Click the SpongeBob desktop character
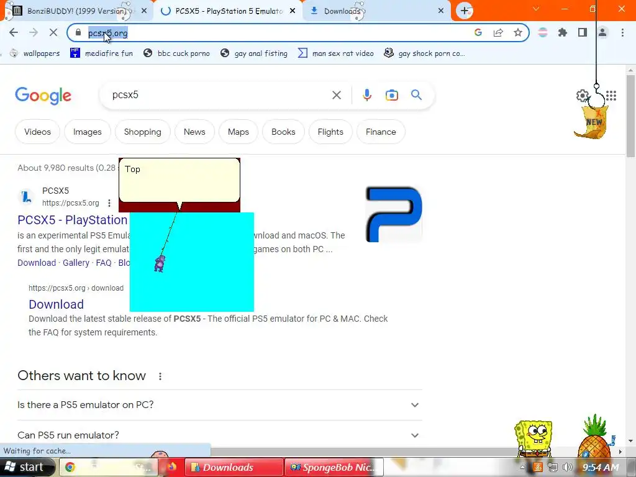Viewport: 636px width, 477px height. coord(534,438)
